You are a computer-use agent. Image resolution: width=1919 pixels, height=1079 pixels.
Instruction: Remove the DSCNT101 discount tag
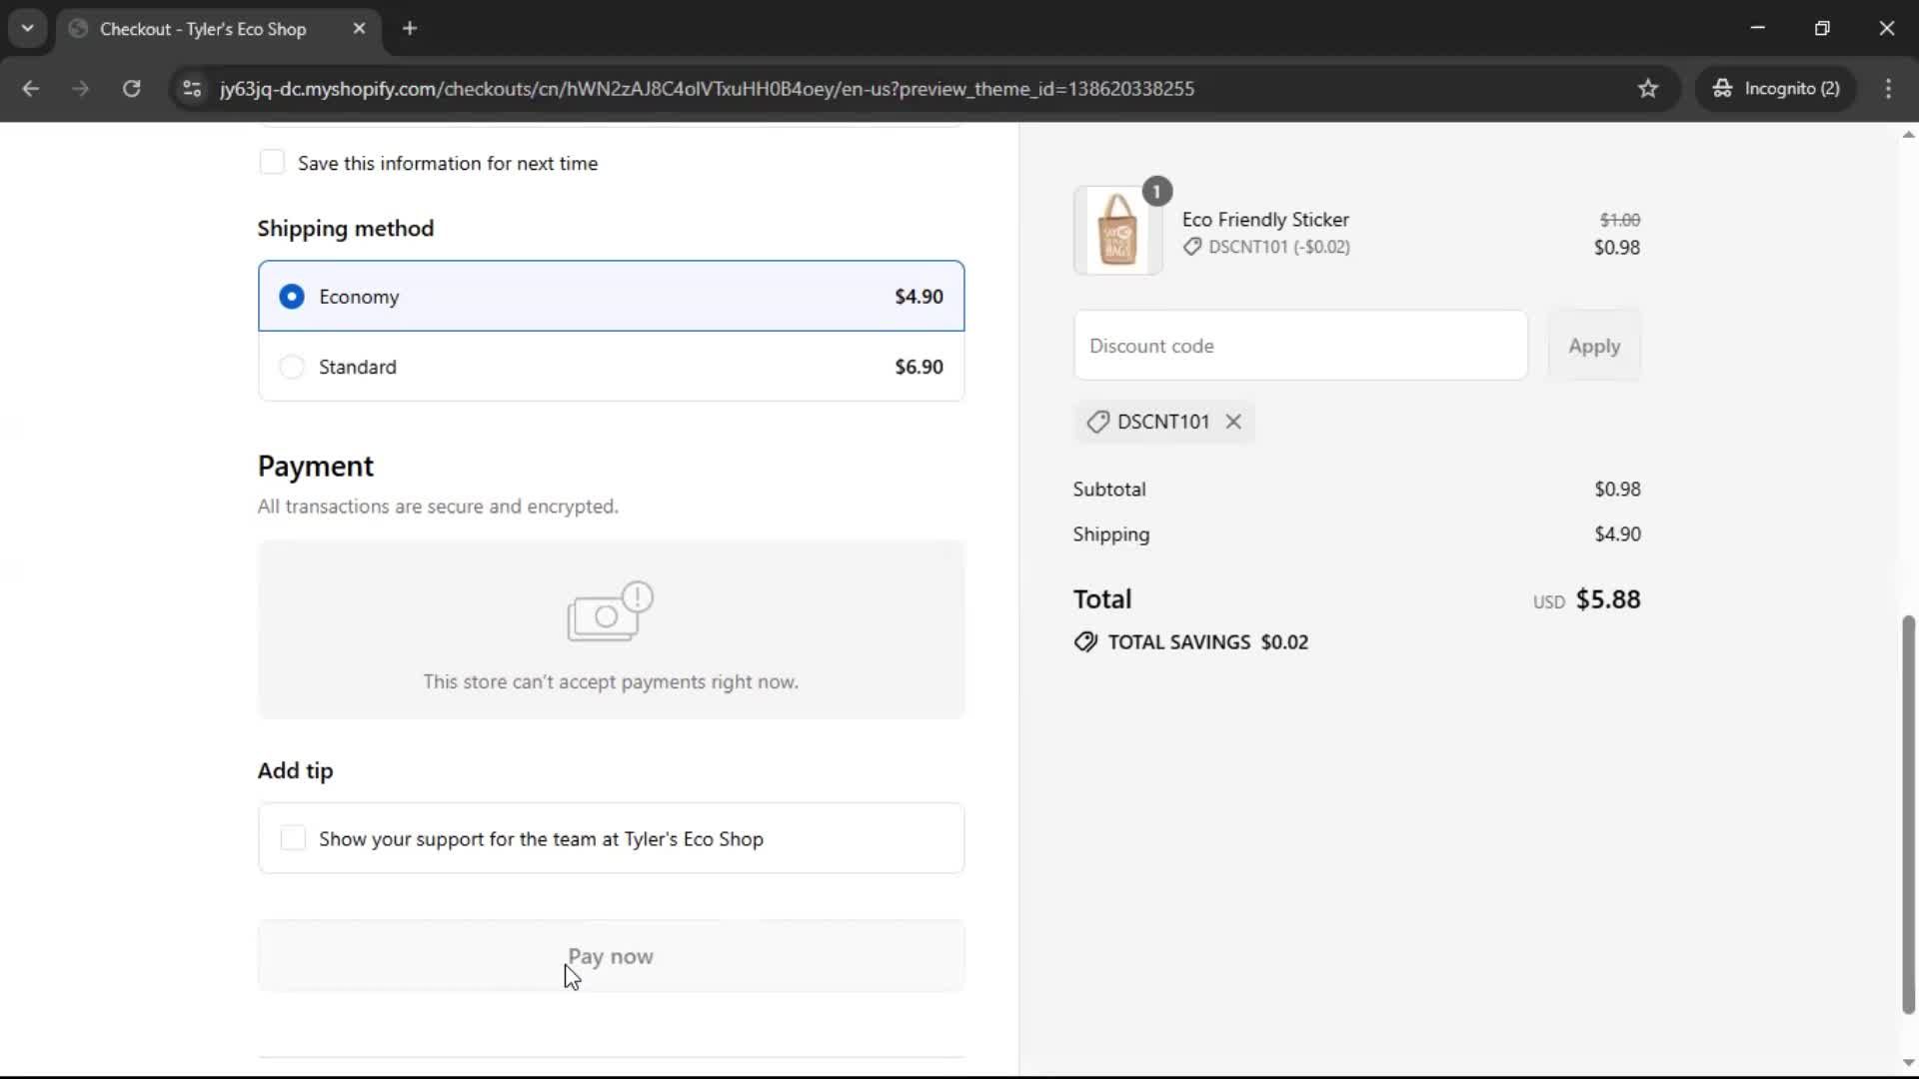(1233, 422)
